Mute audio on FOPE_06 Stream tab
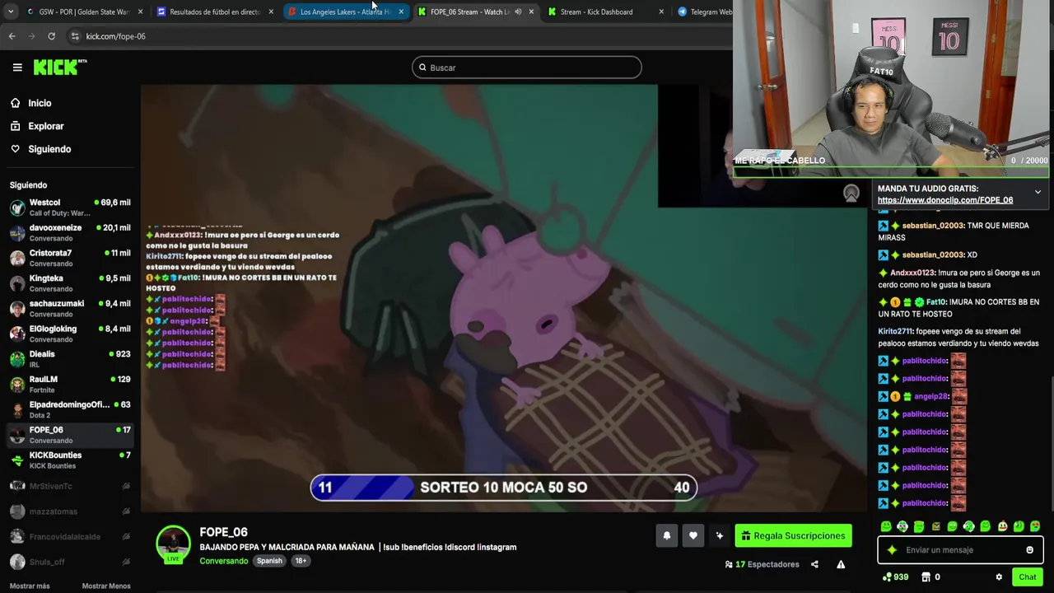This screenshot has height=593, width=1054. coord(518,12)
